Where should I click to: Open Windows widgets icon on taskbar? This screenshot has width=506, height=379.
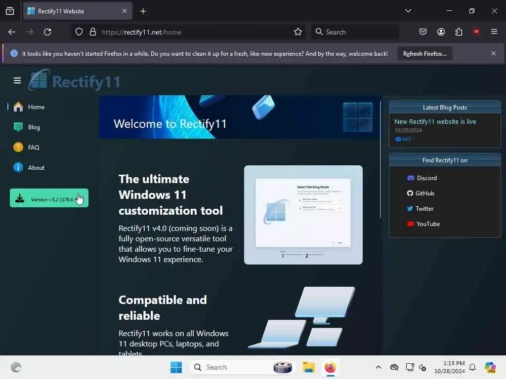(x=16, y=367)
